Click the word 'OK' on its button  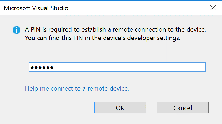[120, 108]
